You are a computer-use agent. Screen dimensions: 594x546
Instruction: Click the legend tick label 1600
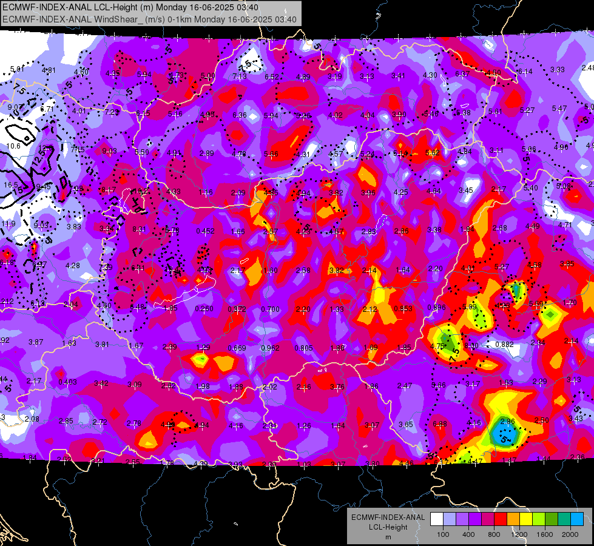click(545, 534)
